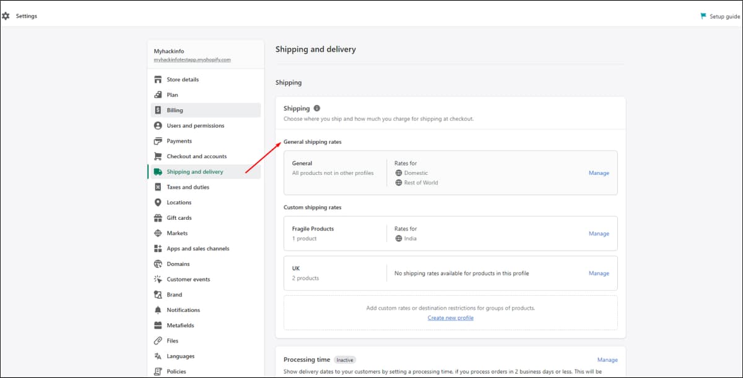Image resolution: width=743 pixels, height=378 pixels.
Task: Manage the UK shipping profile
Action: 599,273
